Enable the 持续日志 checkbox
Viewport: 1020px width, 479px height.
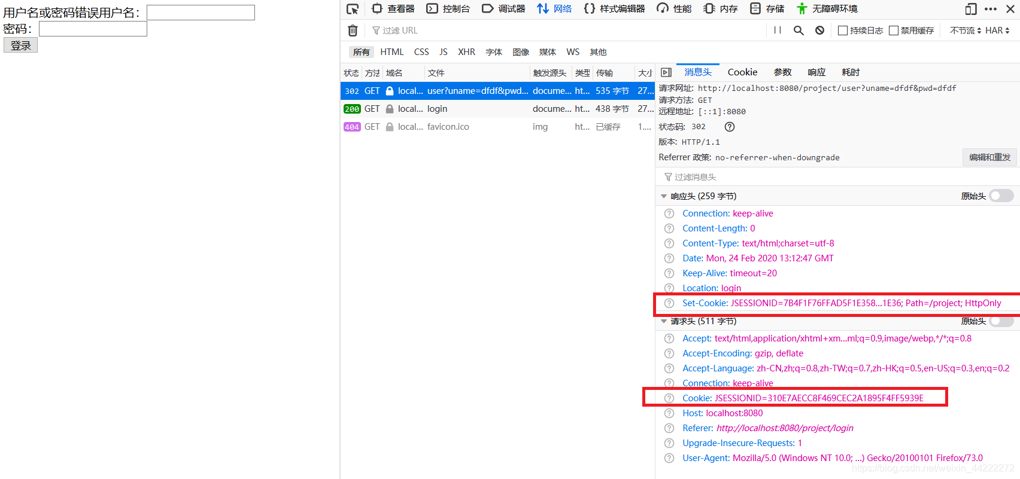[843, 30]
